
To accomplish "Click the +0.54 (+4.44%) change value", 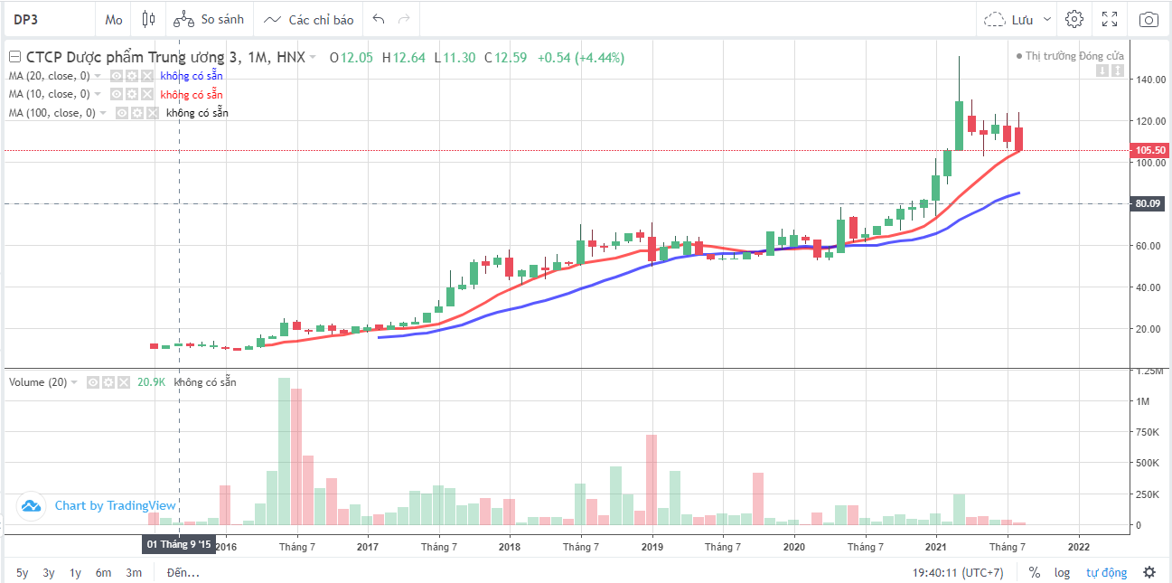I will tap(580, 57).
